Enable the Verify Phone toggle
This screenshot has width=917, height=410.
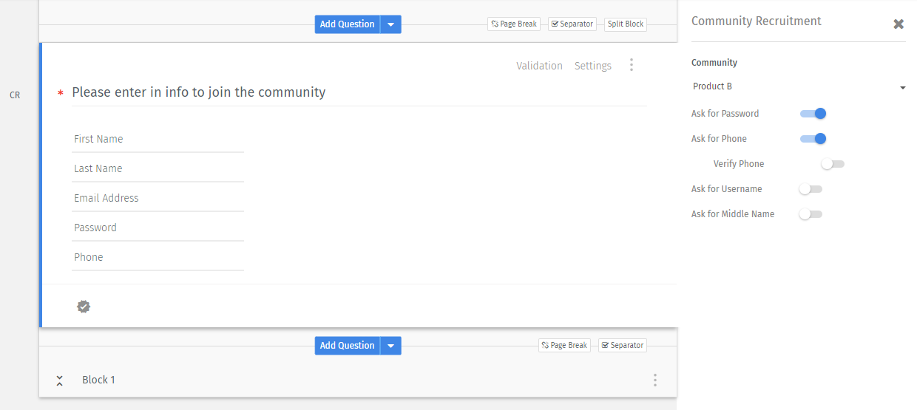(x=833, y=164)
